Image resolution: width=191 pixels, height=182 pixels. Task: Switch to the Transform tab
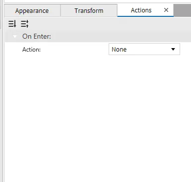coord(89,10)
